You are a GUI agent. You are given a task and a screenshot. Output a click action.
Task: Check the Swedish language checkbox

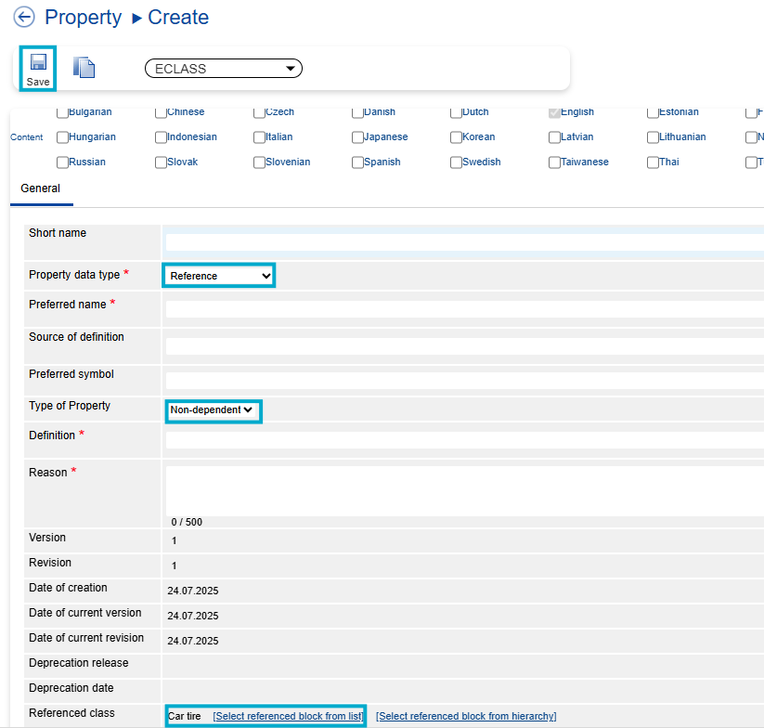[456, 162]
